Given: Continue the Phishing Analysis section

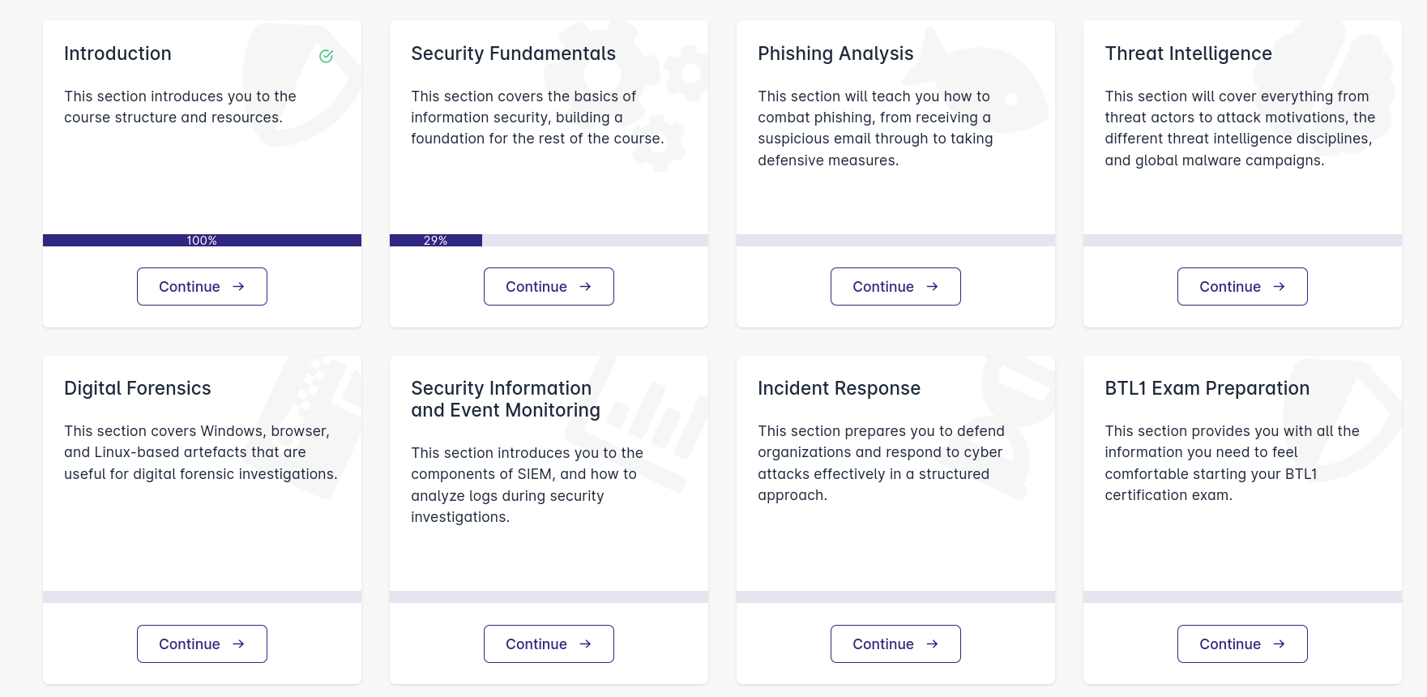Looking at the screenshot, I should [x=895, y=286].
